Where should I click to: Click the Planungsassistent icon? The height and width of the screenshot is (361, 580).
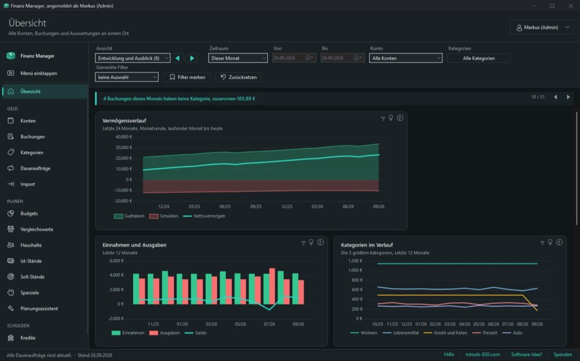(x=11, y=308)
